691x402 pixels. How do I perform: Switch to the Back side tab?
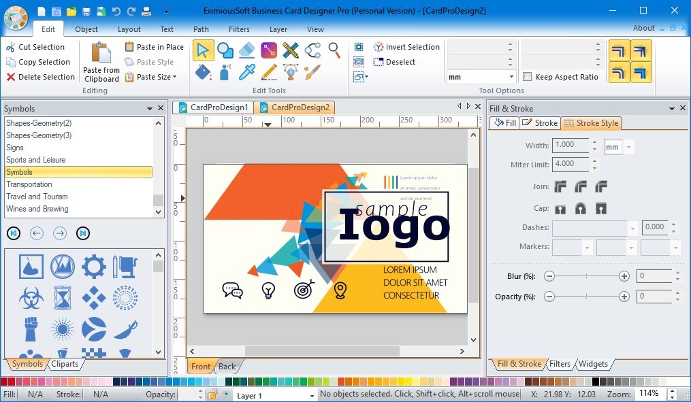[227, 367]
